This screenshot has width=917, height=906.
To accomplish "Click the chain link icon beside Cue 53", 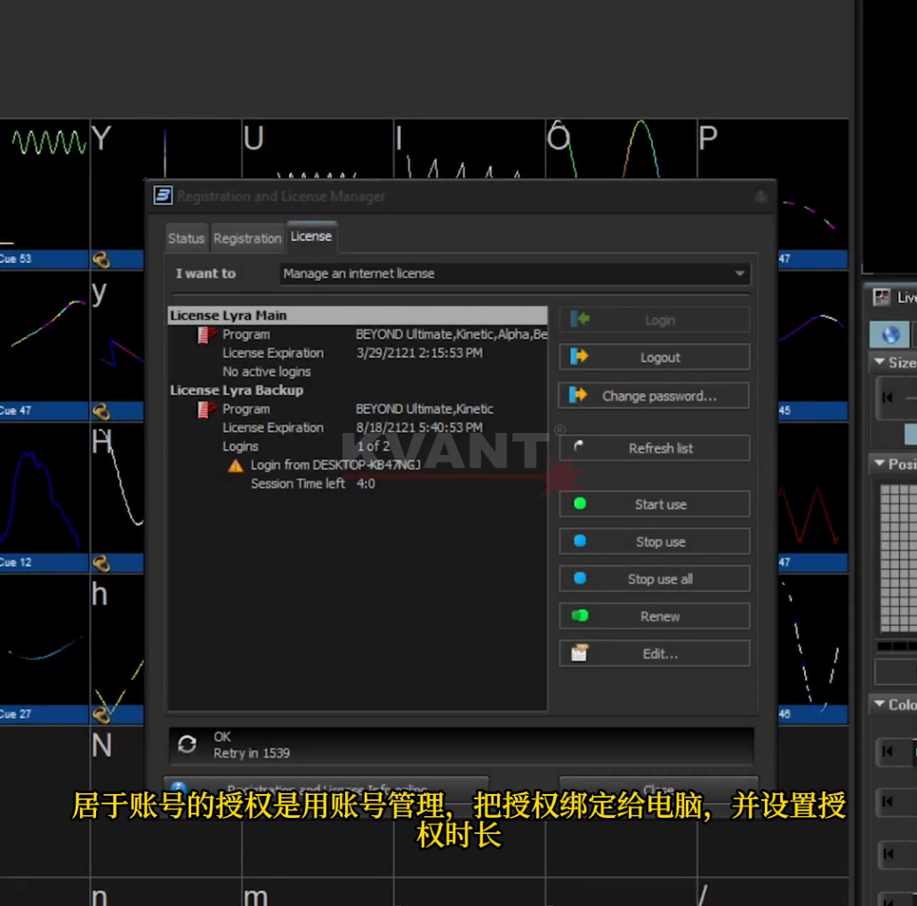I will [101, 260].
